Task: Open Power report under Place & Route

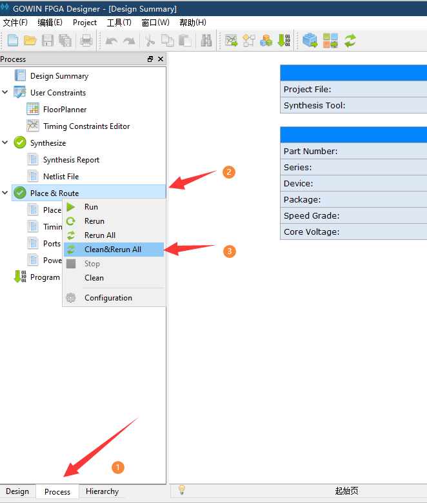Action: [52, 260]
